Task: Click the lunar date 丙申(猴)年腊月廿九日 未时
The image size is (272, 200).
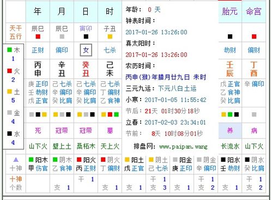Action: [x=166, y=77]
